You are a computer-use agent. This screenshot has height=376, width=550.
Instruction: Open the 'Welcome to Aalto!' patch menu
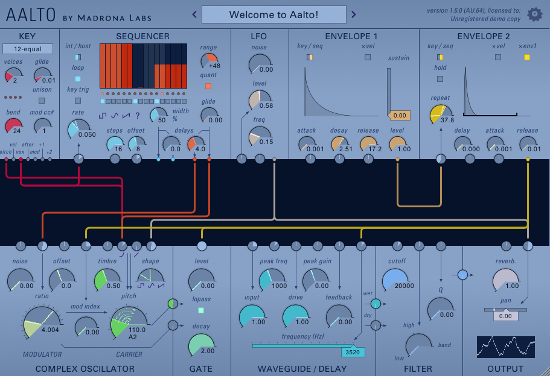[x=273, y=14]
